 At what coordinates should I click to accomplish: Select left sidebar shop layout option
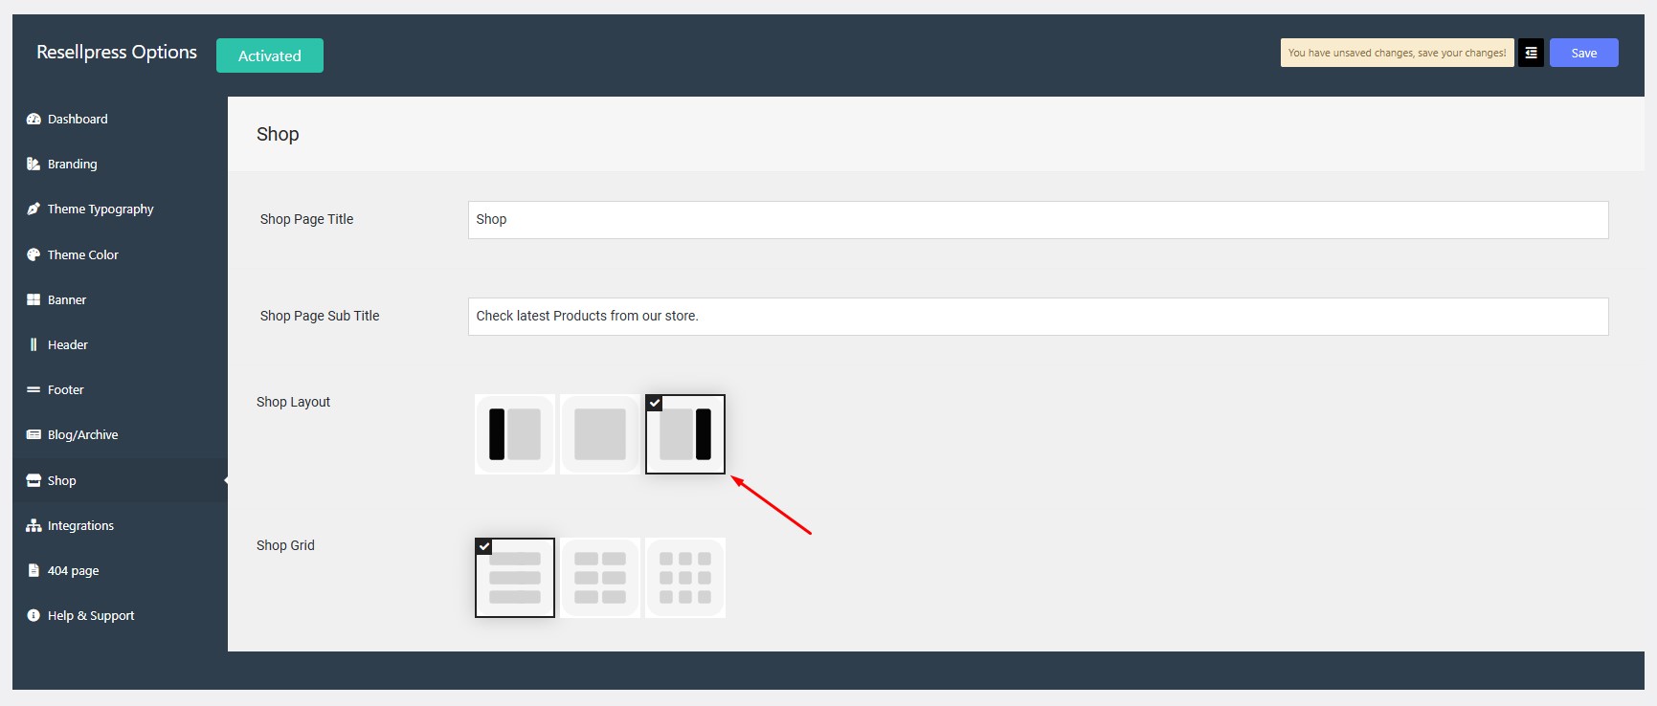click(515, 434)
